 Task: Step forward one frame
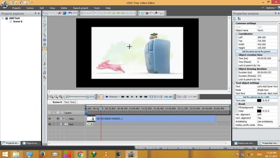pos(136,97)
